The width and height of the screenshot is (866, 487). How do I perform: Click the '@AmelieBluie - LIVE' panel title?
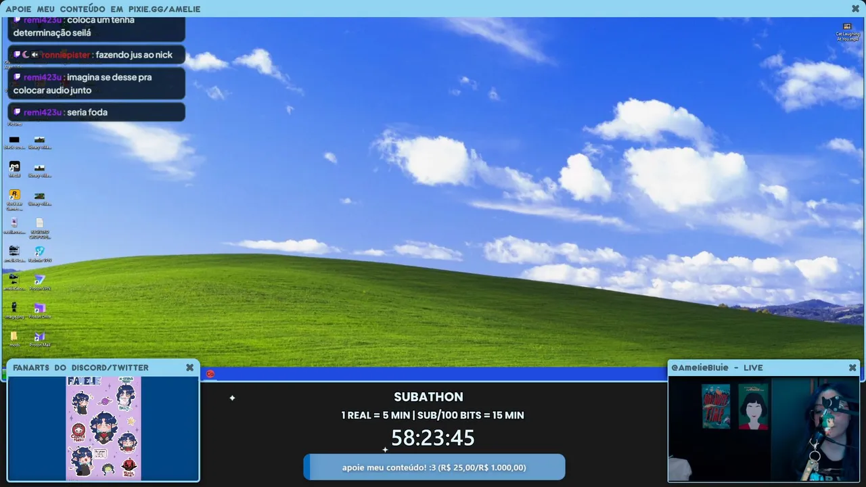pyautogui.click(x=716, y=367)
